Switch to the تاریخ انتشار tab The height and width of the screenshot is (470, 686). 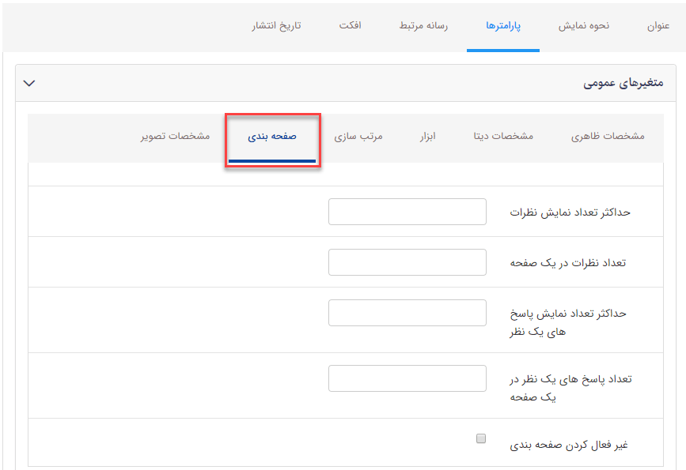click(276, 25)
